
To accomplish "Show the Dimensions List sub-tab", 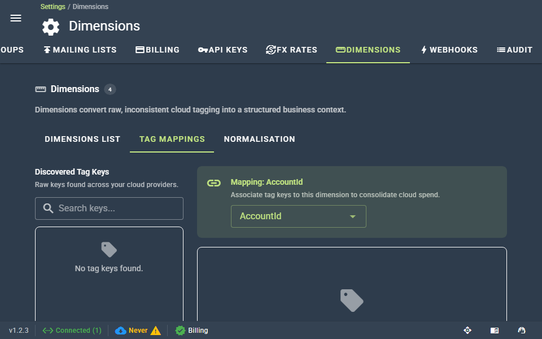I will point(82,139).
